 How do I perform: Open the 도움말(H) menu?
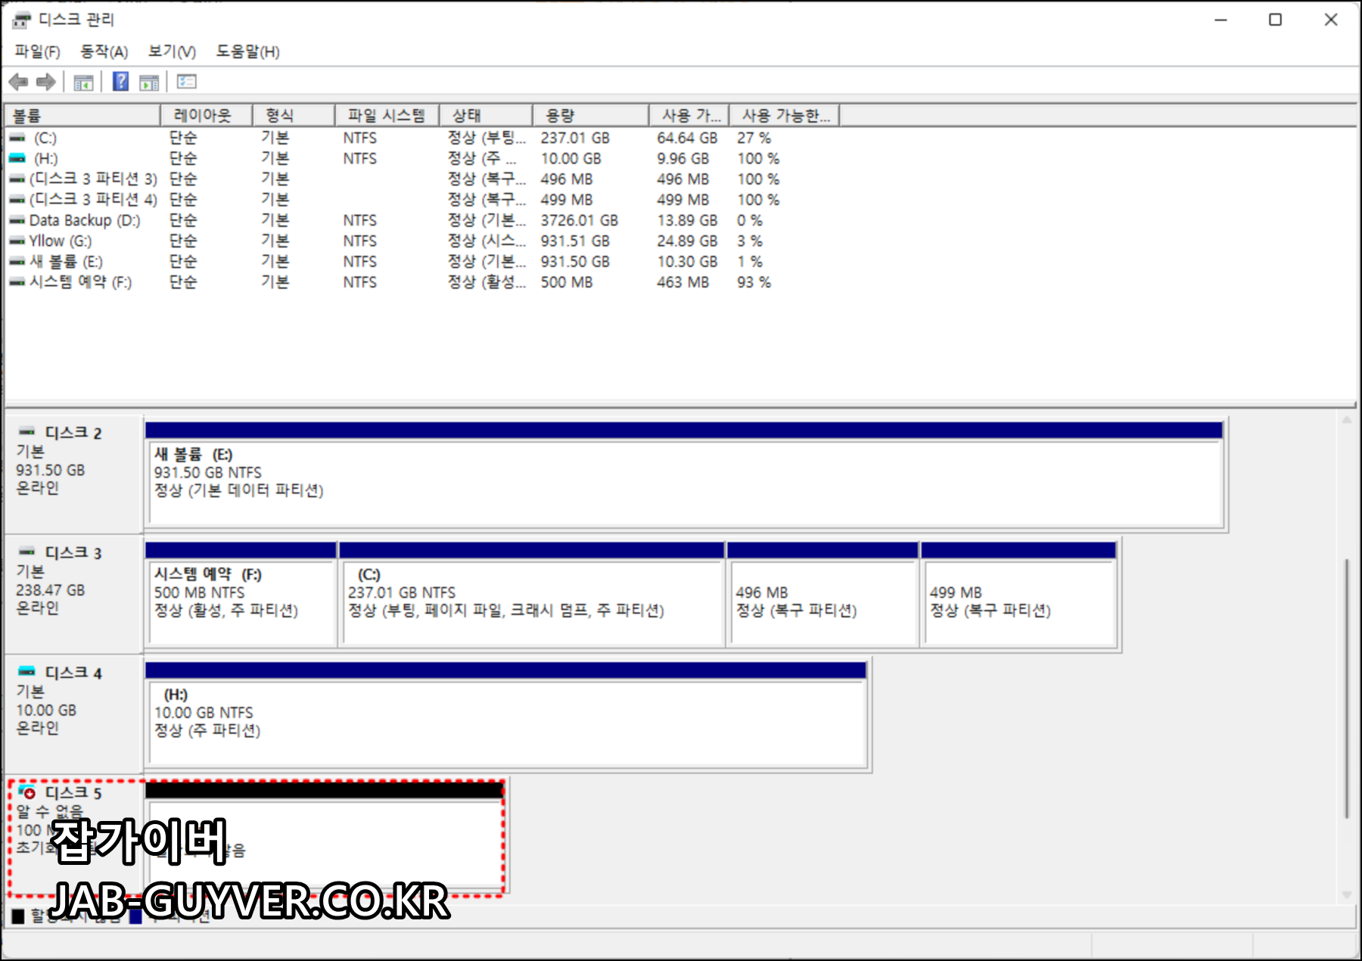[x=248, y=51]
